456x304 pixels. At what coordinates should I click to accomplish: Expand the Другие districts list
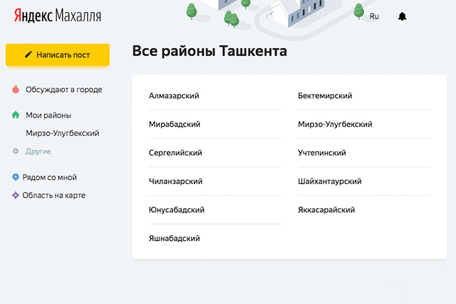click(x=38, y=152)
